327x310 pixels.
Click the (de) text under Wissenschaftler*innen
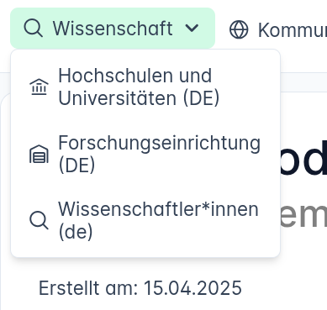(76, 232)
